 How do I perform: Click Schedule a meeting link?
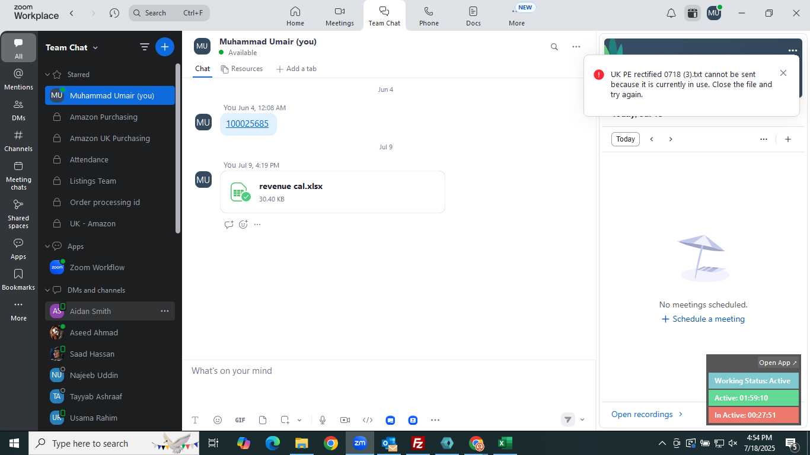[703, 319]
